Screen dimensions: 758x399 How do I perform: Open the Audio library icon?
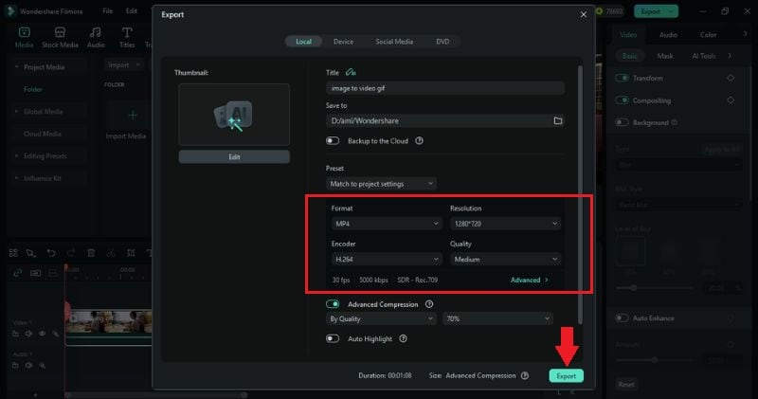pyautogui.click(x=96, y=32)
